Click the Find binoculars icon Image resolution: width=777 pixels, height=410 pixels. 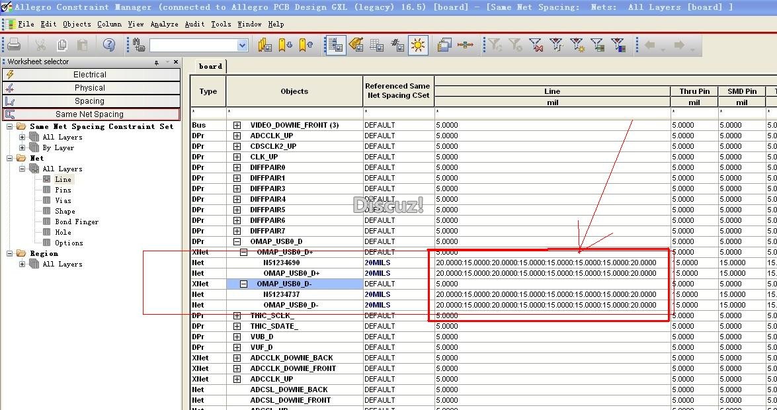(x=139, y=45)
